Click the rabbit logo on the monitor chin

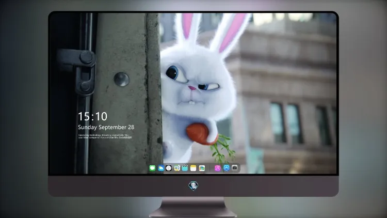click(x=193, y=185)
